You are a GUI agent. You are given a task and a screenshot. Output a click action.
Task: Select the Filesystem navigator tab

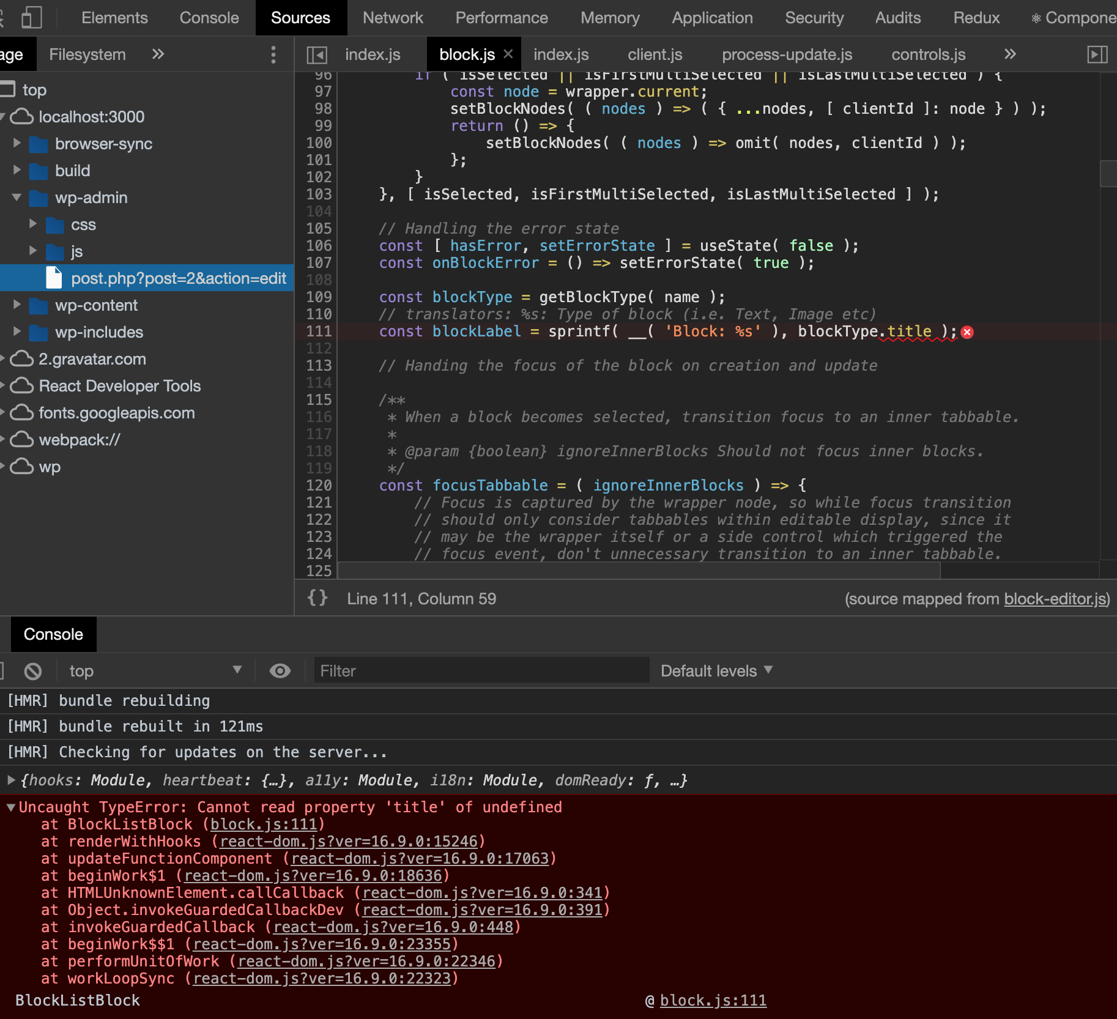point(87,54)
